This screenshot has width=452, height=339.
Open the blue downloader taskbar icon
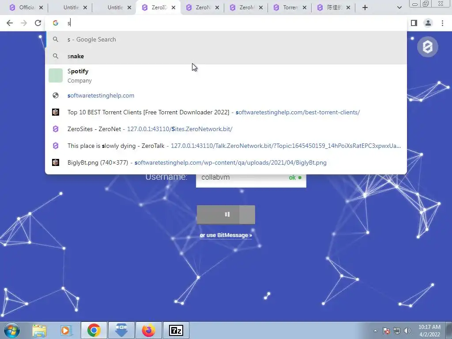pyautogui.click(x=121, y=330)
